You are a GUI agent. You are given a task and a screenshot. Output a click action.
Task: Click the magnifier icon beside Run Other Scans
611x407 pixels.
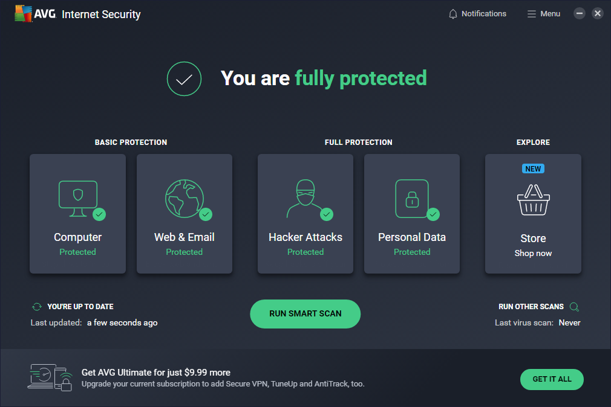[x=574, y=307]
